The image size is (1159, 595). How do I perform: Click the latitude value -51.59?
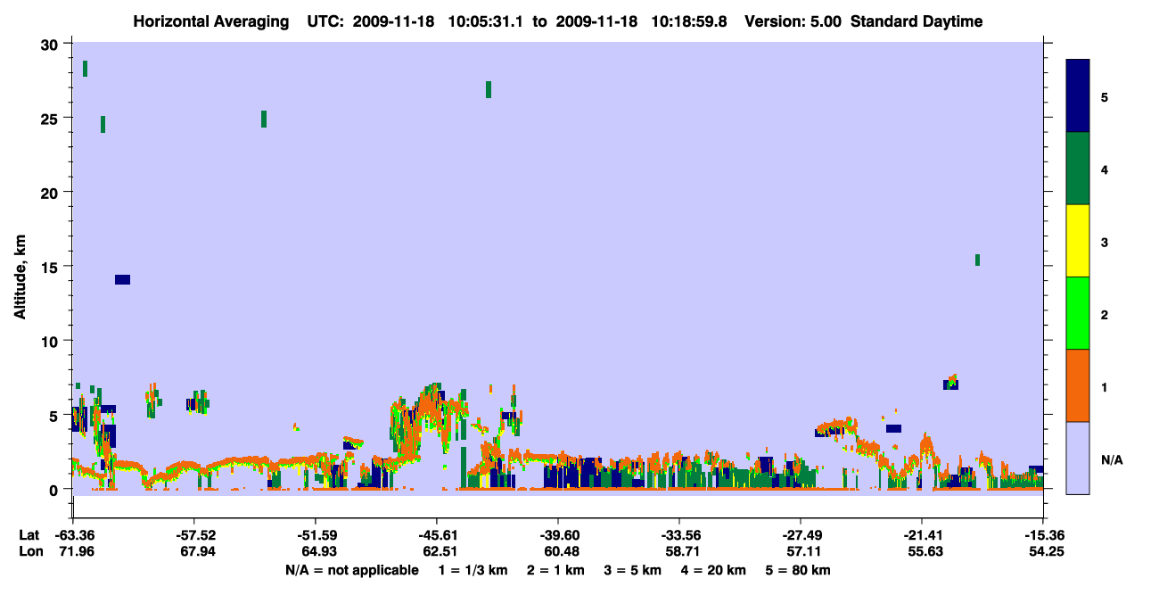[x=316, y=535]
